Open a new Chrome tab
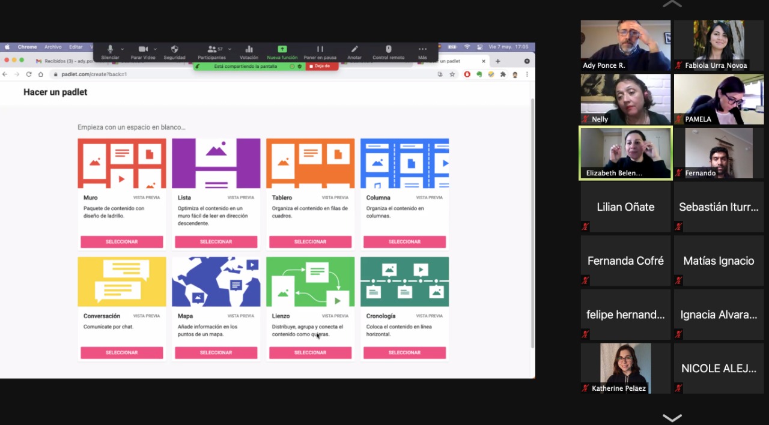The width and height of the screenshot is (769, 425). 497,61
